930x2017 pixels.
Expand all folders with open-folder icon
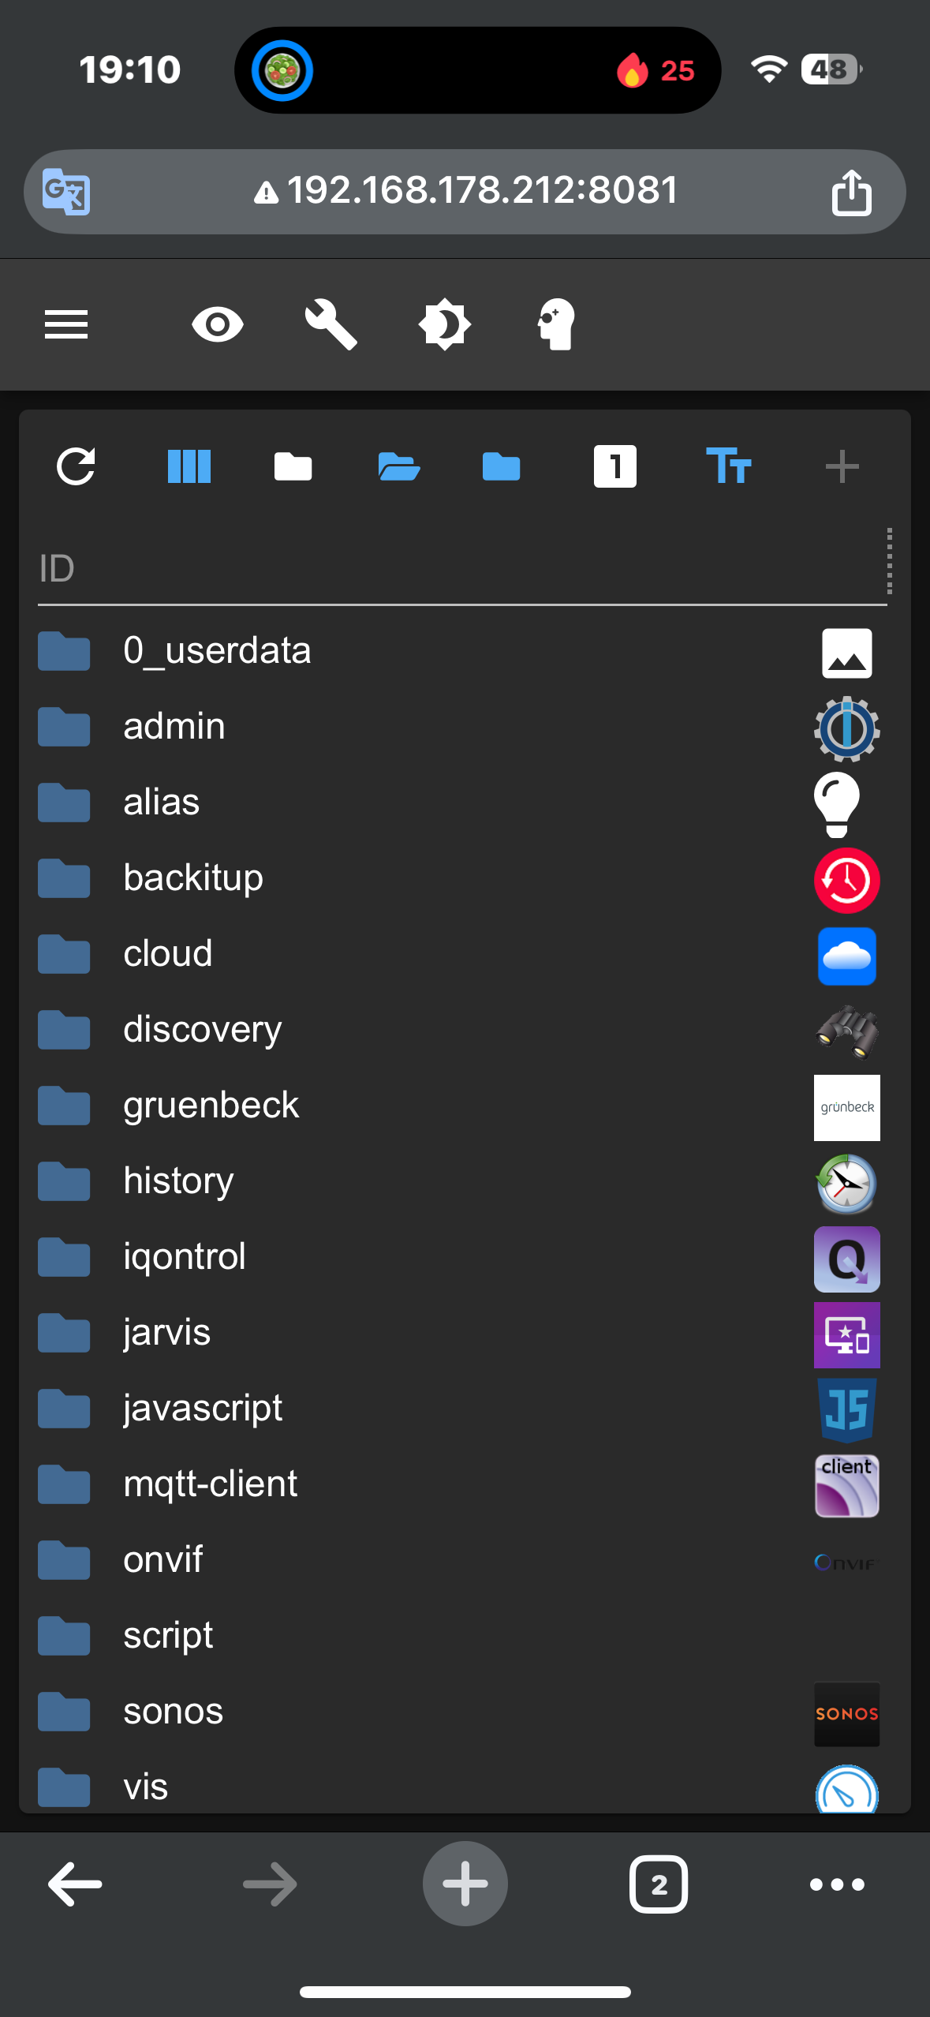click(398, 466)
